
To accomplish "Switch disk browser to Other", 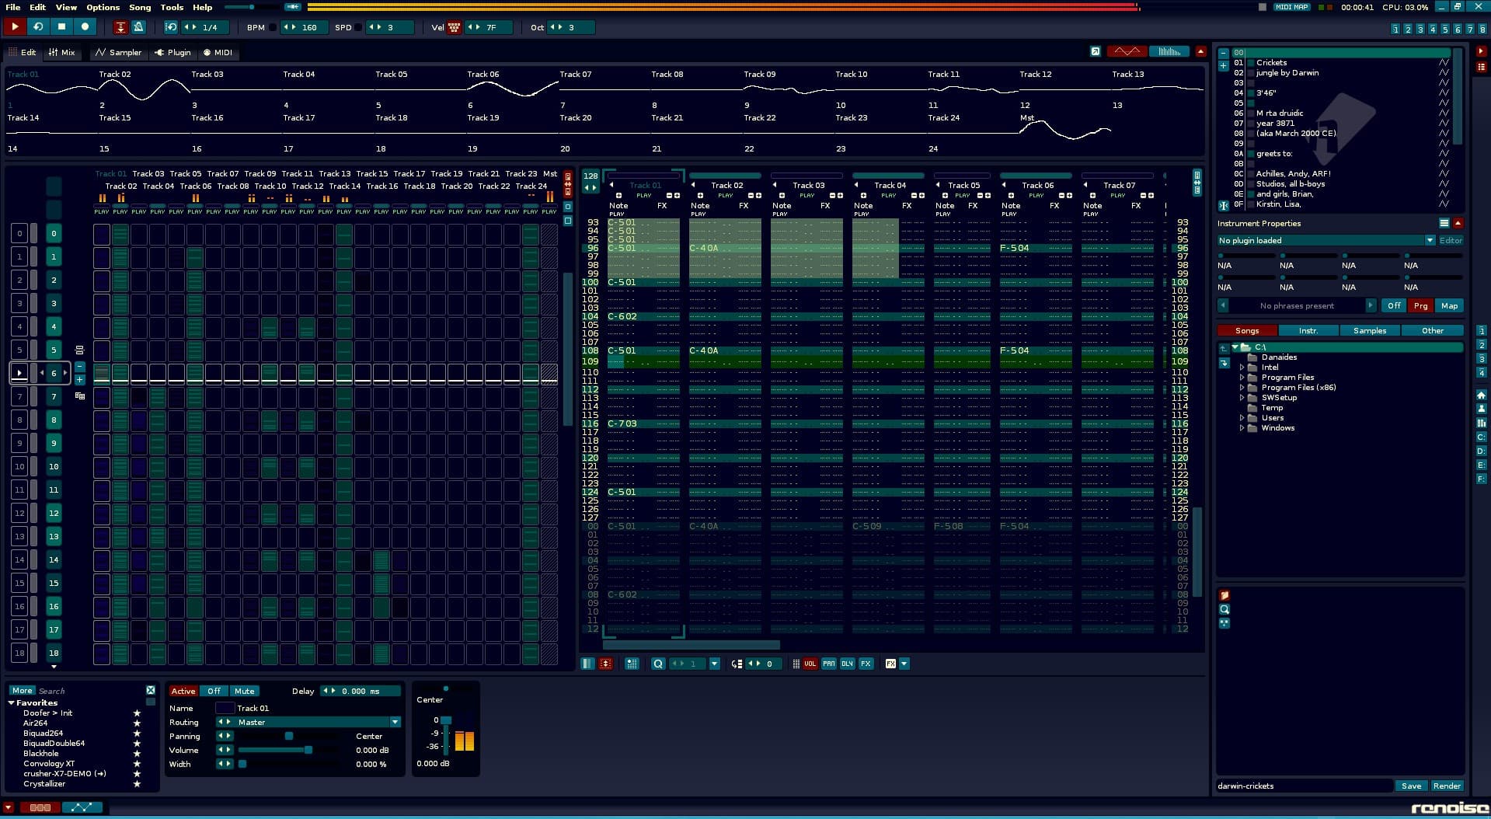I will click(1433, 330).
